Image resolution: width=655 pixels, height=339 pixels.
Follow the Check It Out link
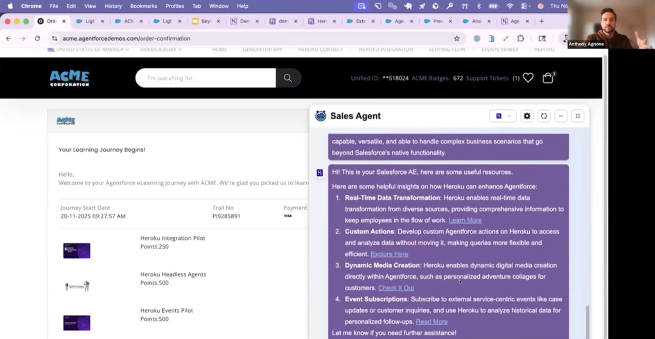coord(396,288)
